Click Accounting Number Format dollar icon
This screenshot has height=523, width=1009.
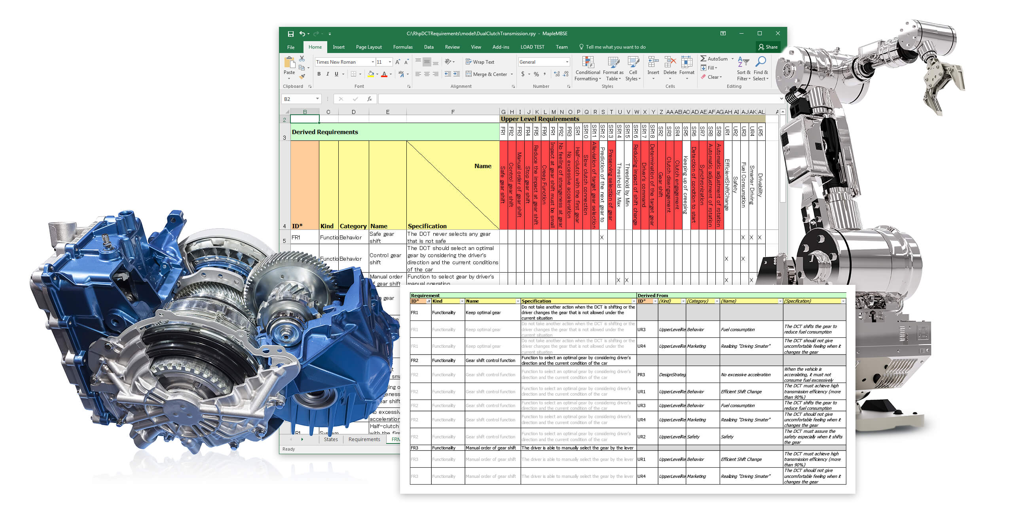coord(523,74)
